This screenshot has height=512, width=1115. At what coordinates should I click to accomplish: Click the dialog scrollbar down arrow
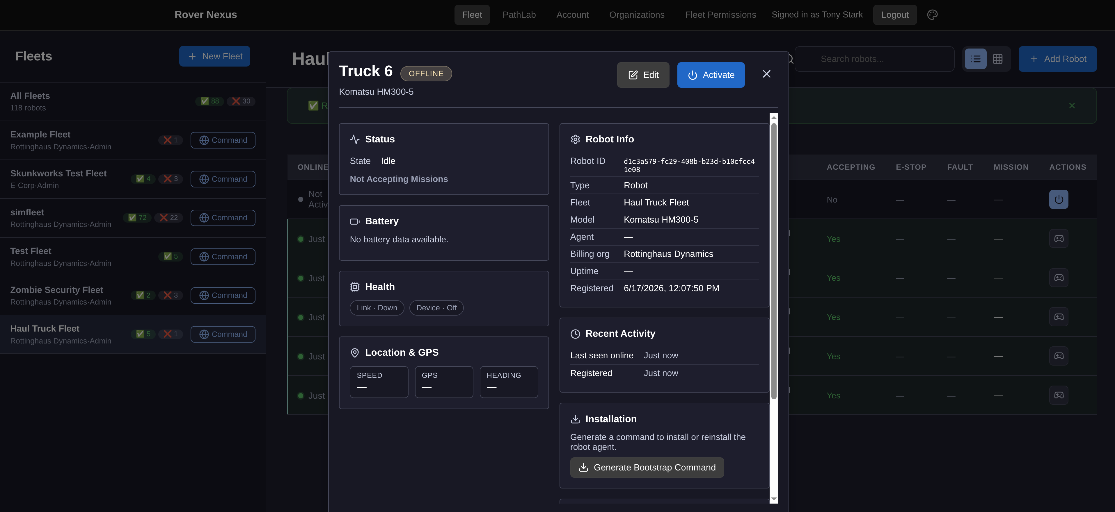point(773,499)
